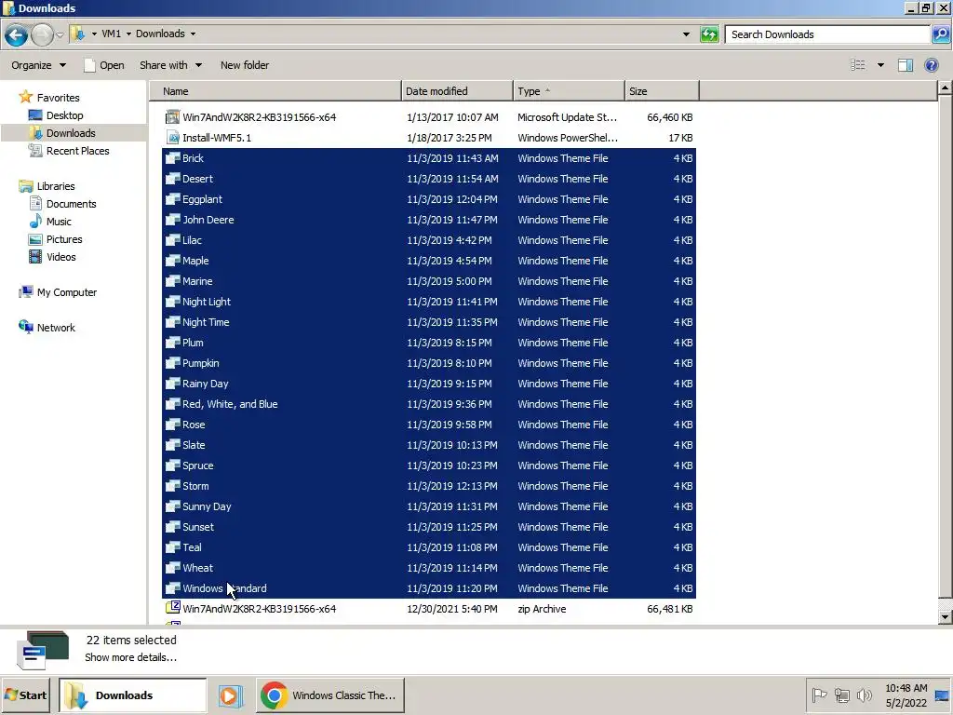Viewport: 953px width, 715px height.
Task: Select the Rainy Day file name
Action: (206, 384)
